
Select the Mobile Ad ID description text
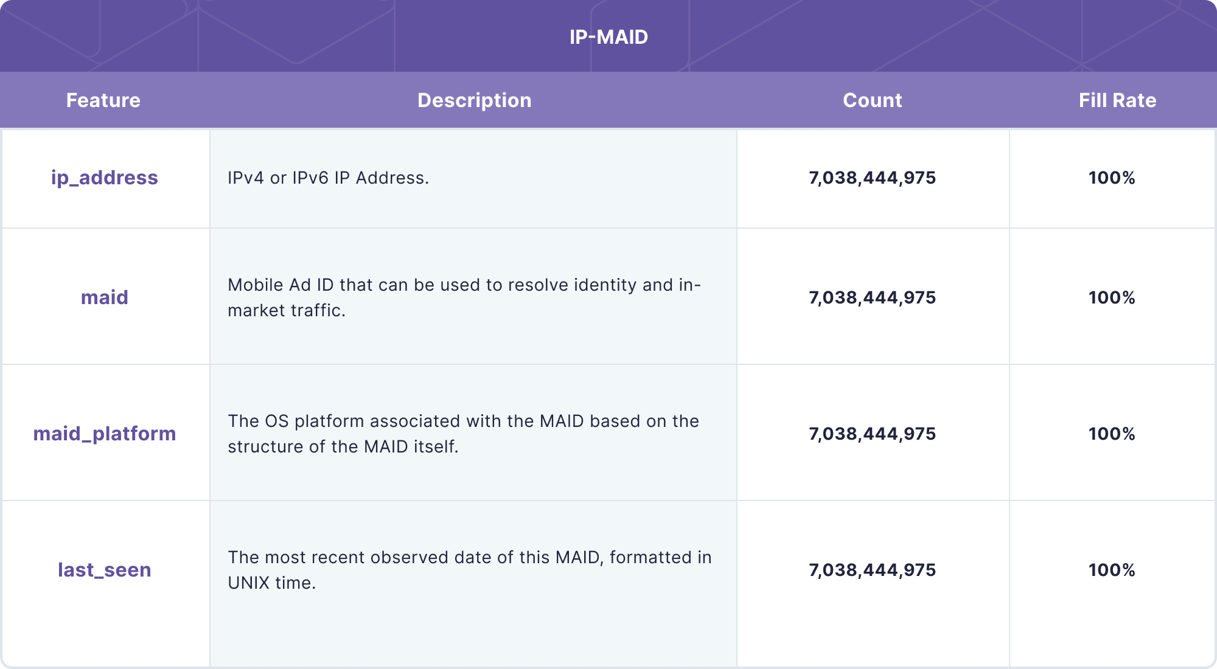[x=464, y=297]
